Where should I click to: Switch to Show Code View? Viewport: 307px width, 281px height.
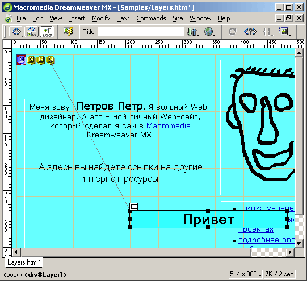[x=16, y=32]
